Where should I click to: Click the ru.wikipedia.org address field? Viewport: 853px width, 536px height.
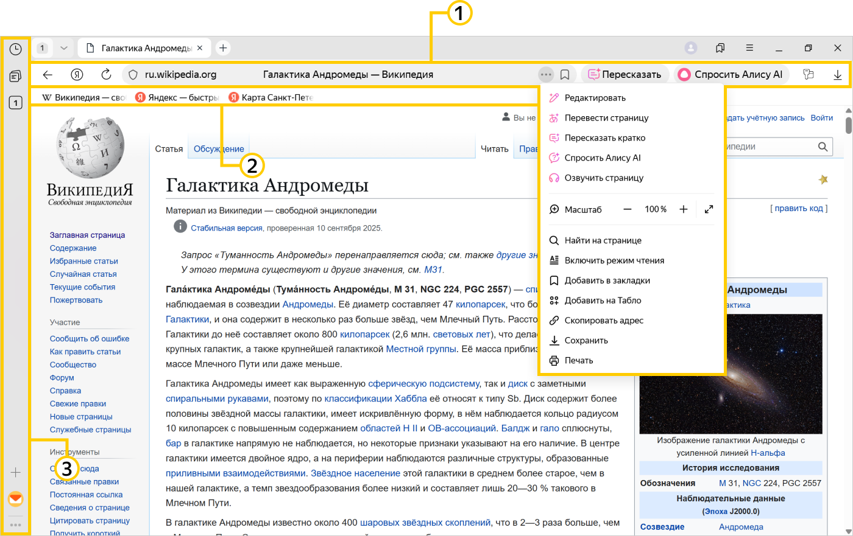180,74
